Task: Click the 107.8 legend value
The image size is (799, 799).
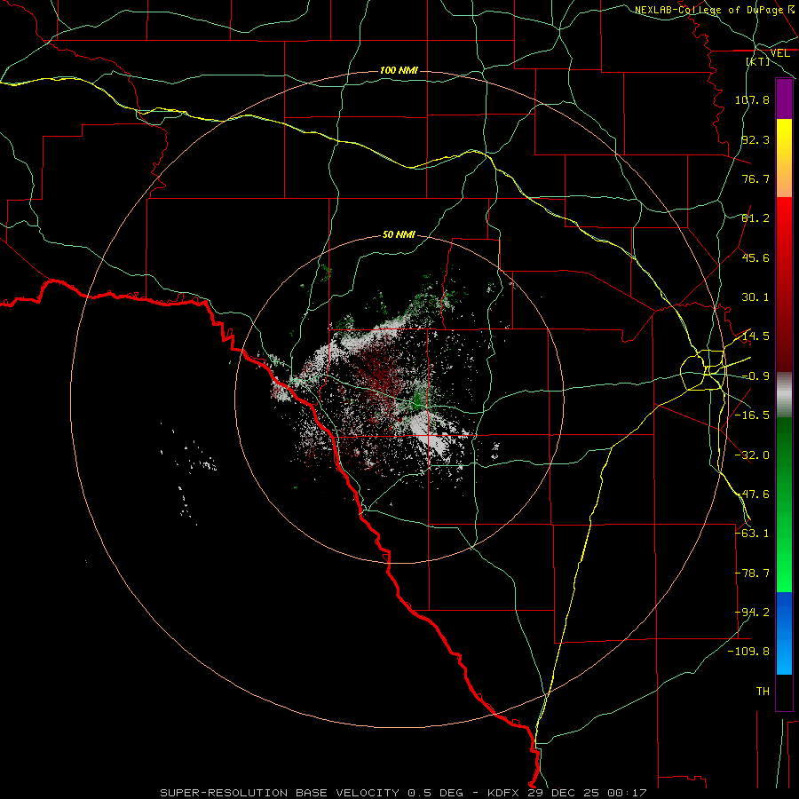Action: coord(752,99)
